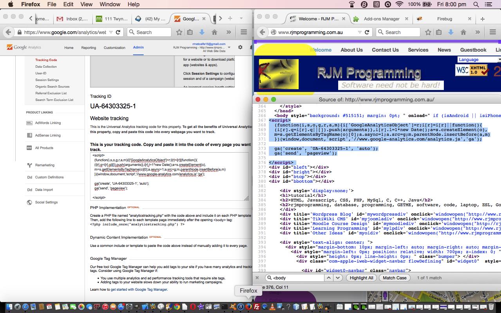
Task: Launch Google Chrome from the Dock
Action: pyautogui.click(x=177, y=307)
